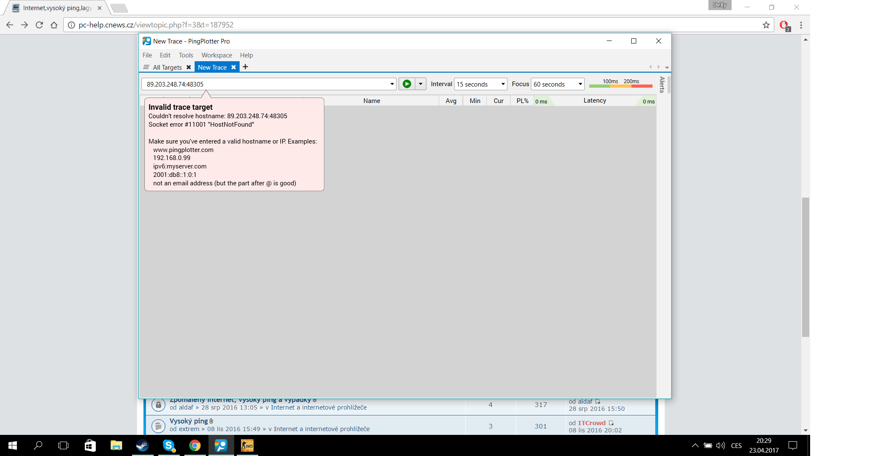Viewport: 881px width, 456px height.
Task: Open target address history dropdown arrow
Action: [x=392, y=84]
